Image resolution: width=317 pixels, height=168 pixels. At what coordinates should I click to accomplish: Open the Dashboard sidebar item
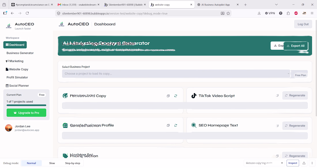click(15, 45)
